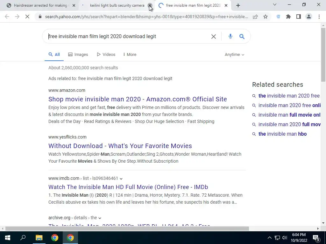Expand imdb.com result options arrow
This screenshot has height=244, width=326.
121,179
